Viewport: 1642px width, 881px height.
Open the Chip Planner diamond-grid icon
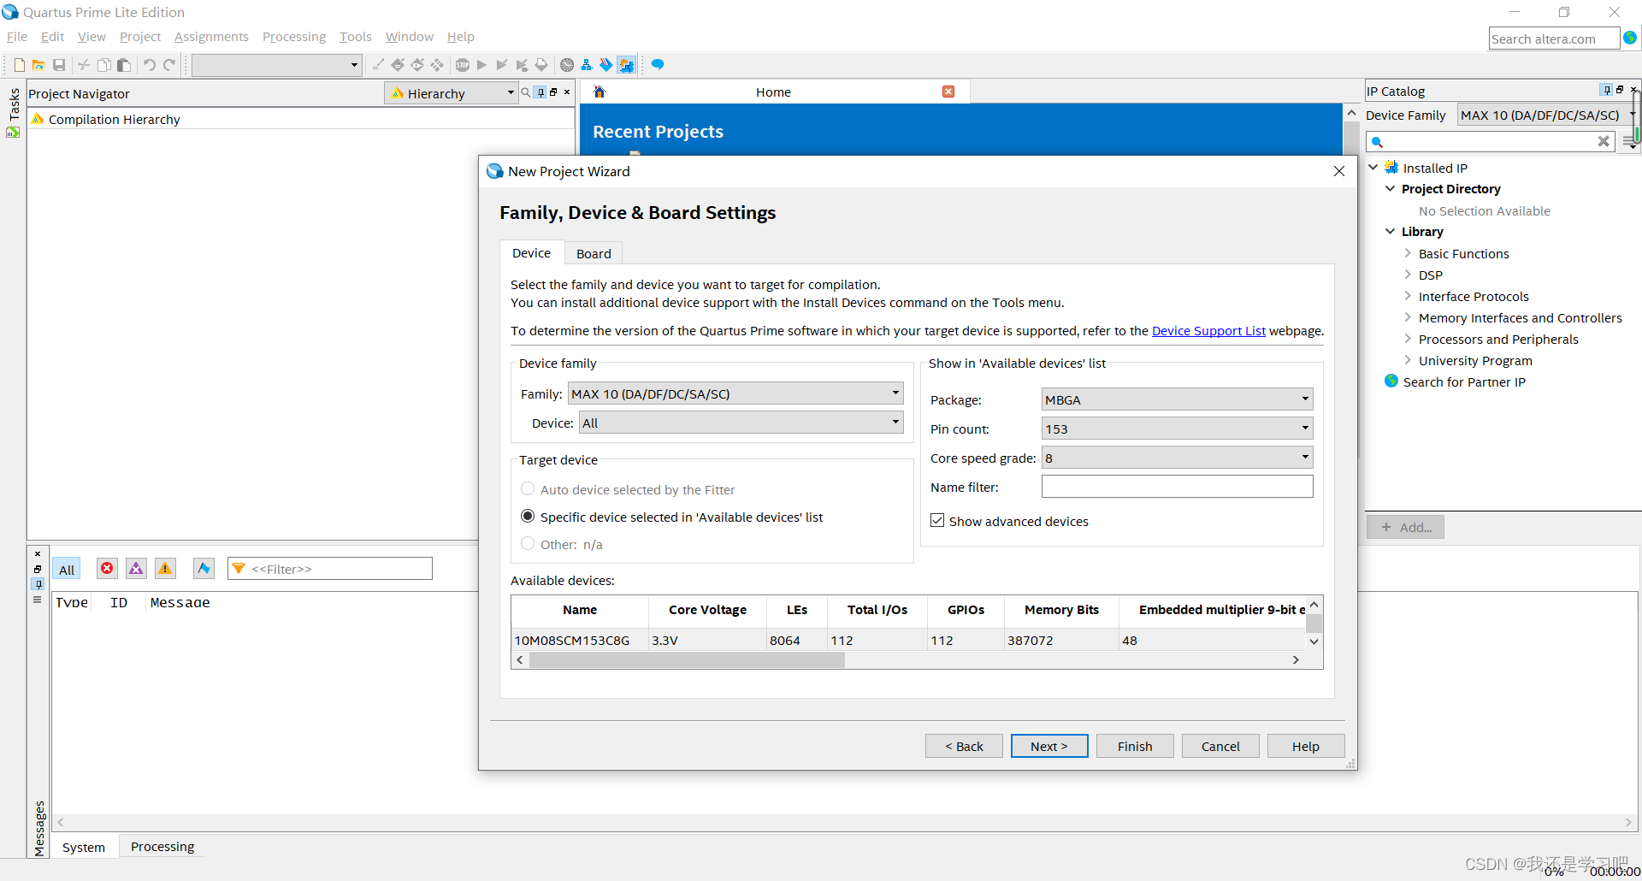click(437, 65)
